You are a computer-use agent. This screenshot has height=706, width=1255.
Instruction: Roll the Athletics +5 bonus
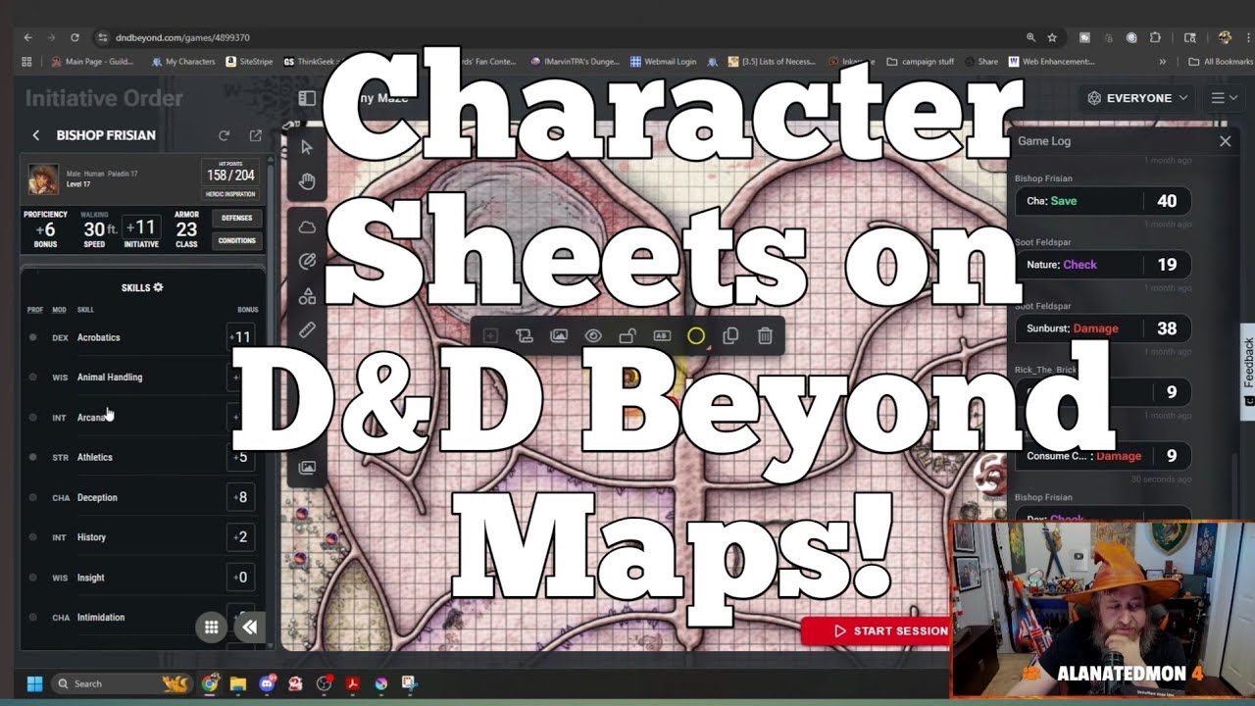pyautogui.click(x=241, y=457)
